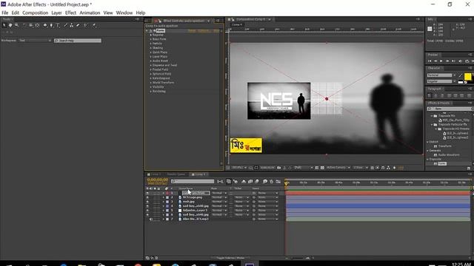
Task: Select the Type text tool
Action: [58, 26]
